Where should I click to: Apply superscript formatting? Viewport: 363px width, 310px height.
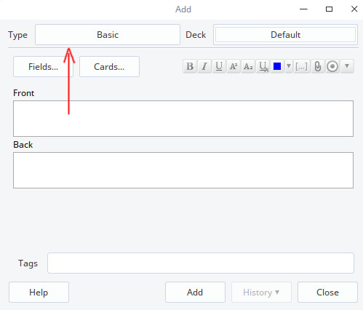pyautogui.click(x=234, y=66)
